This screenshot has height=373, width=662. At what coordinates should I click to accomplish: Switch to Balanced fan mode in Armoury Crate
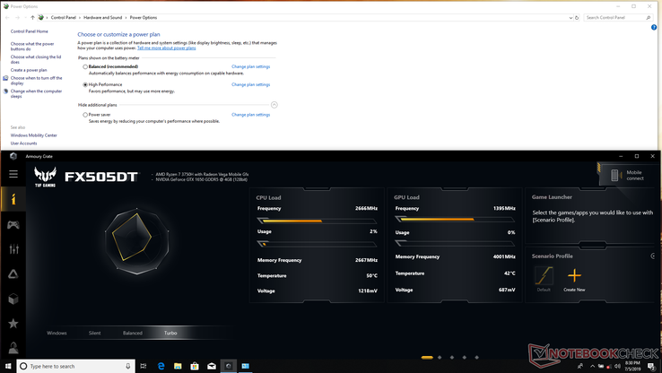[x=133, y=333]
